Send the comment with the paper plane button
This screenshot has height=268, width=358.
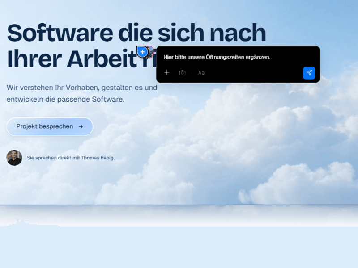click(309, 73)
